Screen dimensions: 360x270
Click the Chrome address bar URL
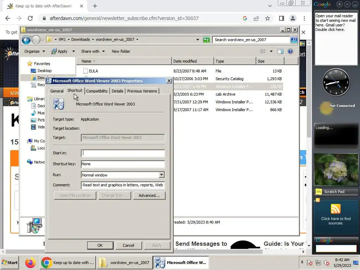pyautogui.click(x=124, y=18)
